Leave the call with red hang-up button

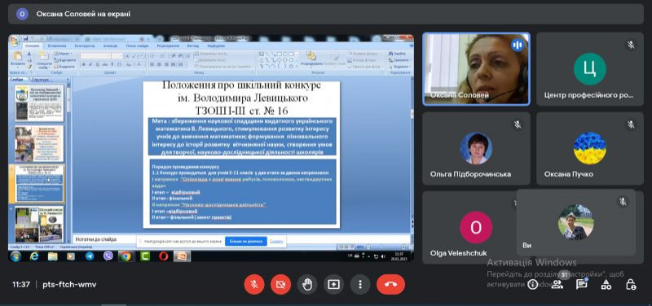click(391, 284)
